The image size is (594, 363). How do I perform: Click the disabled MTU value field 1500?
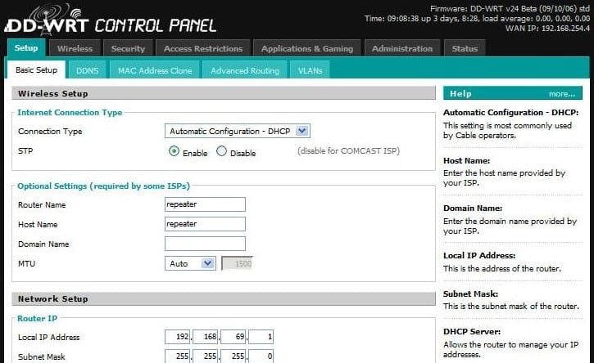click(x=237, y=263)
